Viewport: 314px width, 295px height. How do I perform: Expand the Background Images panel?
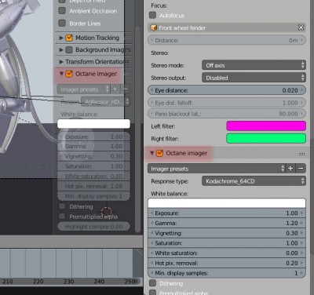point(61,49)
